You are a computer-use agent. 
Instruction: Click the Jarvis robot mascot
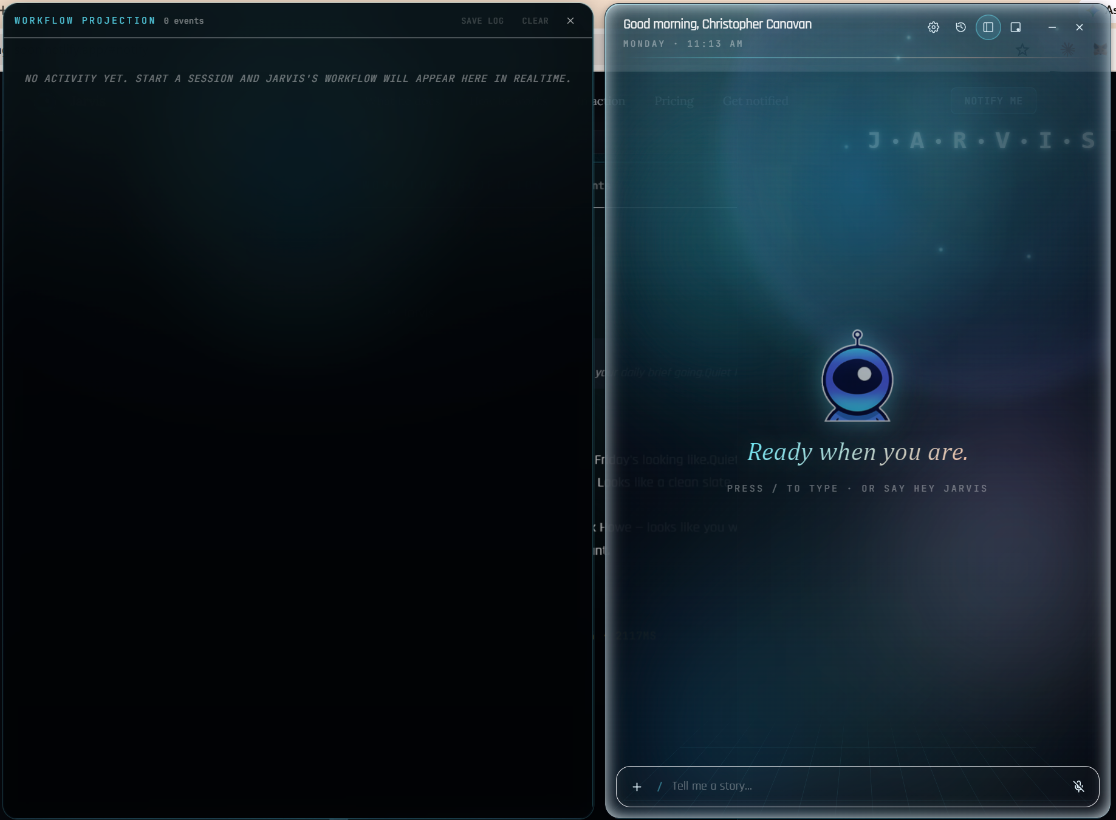click(857, 376)
